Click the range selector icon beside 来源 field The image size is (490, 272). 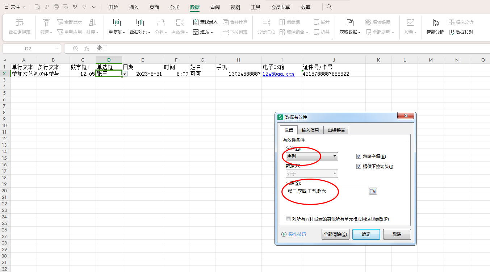tap(373, 191)
